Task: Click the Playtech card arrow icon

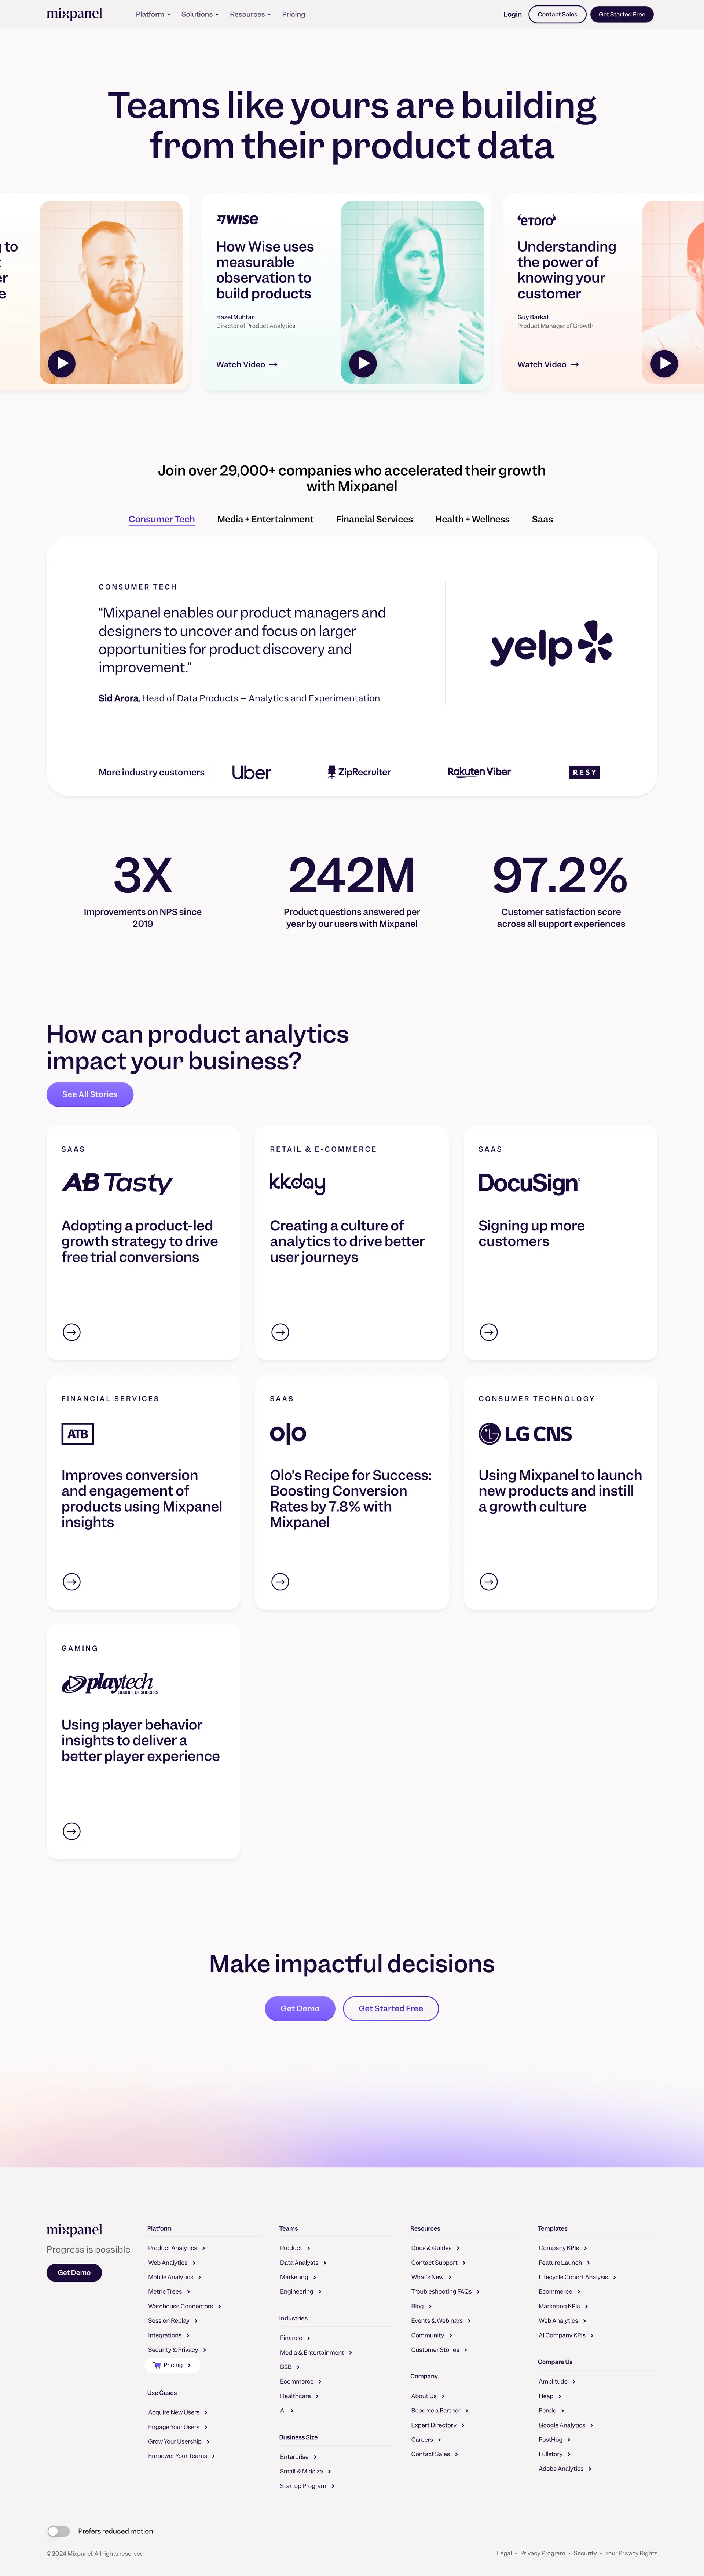Action: (x=72, y=1831)
